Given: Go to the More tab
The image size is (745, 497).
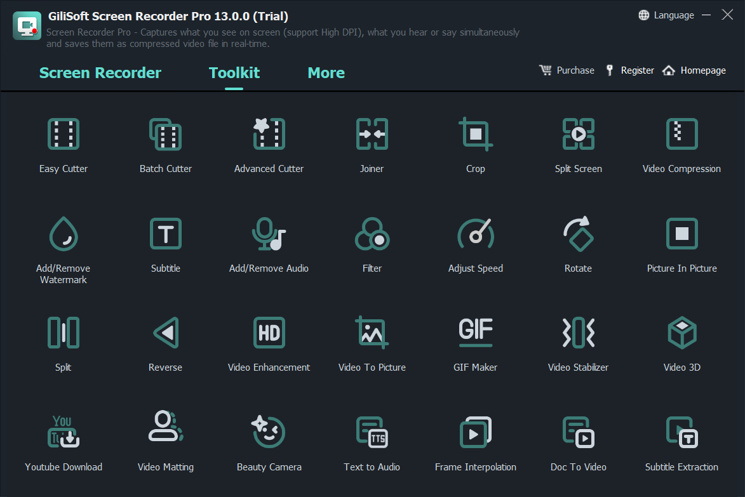Looking at the screenshot, I should (x=326, y=72).
